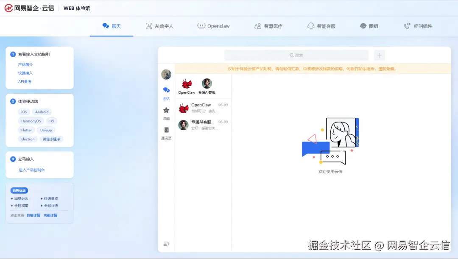Expand the sidebar collapse icon
Image resolution: width=458 pixels, height=259 pixels.
pyautogui.click(x=166, y=243)
